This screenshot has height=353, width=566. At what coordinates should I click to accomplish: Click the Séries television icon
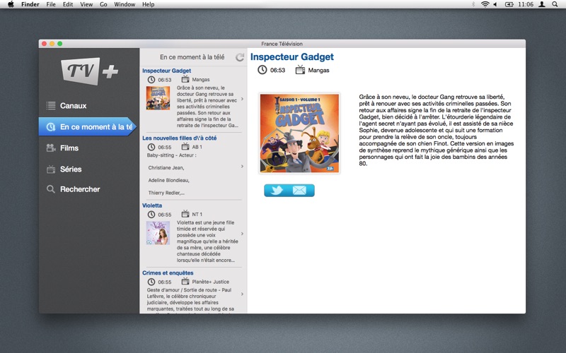51,169
